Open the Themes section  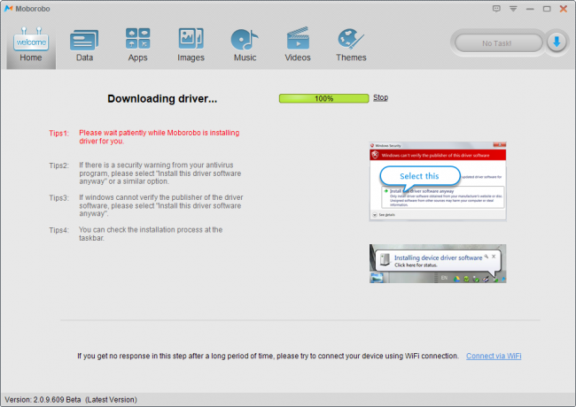pyautogui.click(x=351, y=45)
